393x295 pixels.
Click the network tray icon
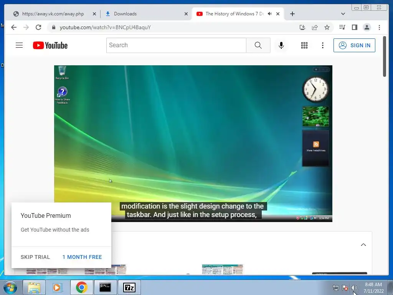tap(335, 288)
